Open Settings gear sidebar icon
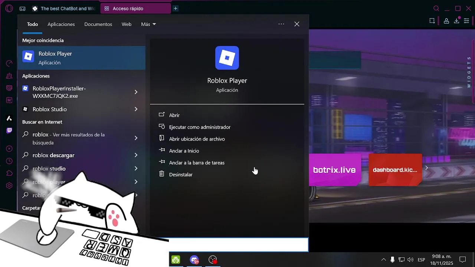This screenshot has width=475, height=267. coord(9,185)
